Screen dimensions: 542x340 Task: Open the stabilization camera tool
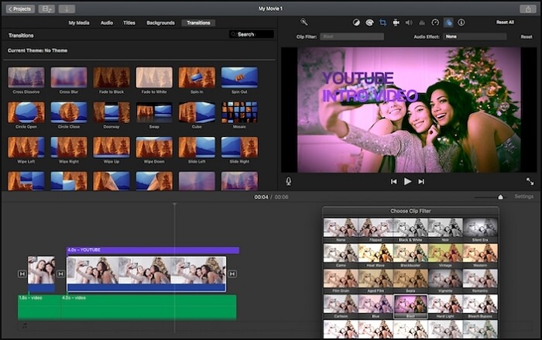click(x=396, y=22)
